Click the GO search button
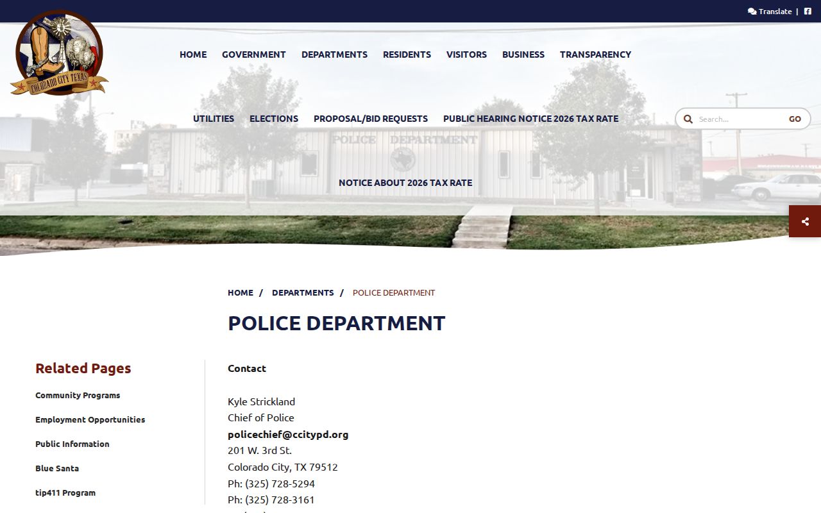Viewport: 821px width, 513px height. coord(795,119)
